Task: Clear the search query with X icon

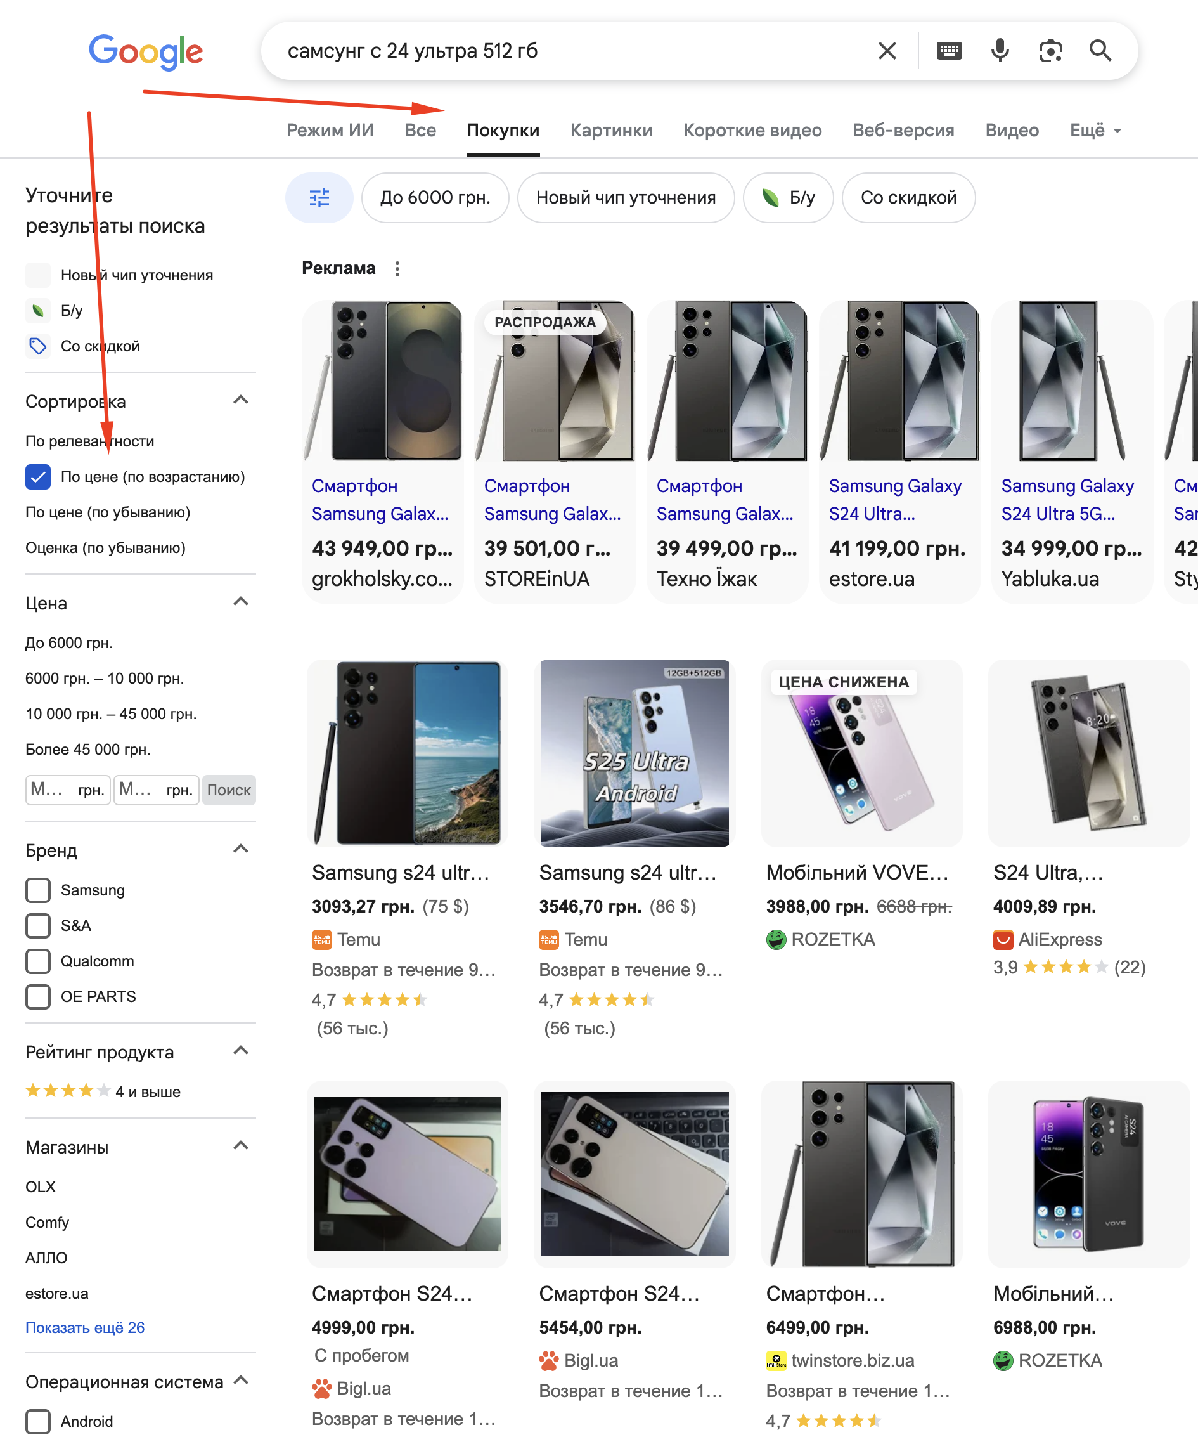Action: [887, 51]
